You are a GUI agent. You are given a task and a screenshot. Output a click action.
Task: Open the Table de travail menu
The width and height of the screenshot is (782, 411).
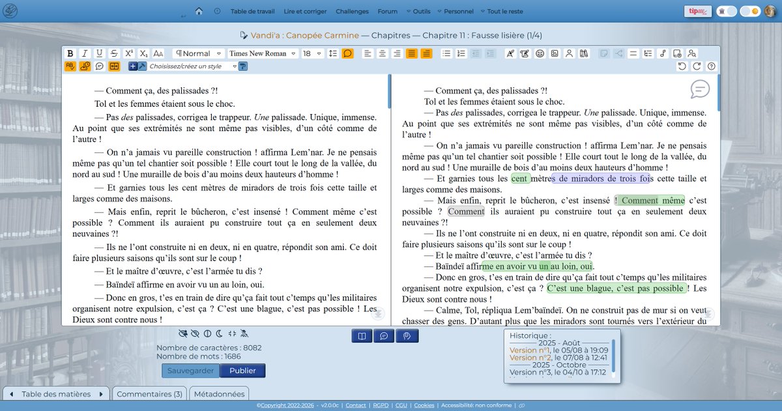pos(253,11)
